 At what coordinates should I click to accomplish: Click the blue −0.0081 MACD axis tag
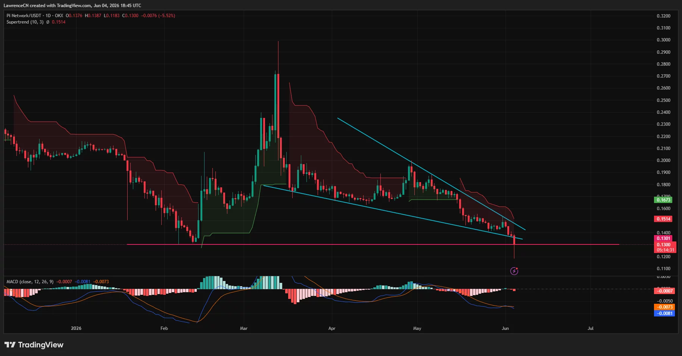coord(664,313)
